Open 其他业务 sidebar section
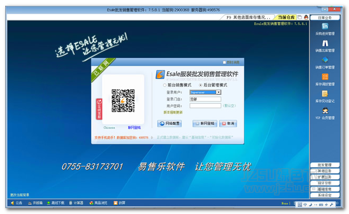Viewport: 349px width, 214px height. click(x=325, y=171)
